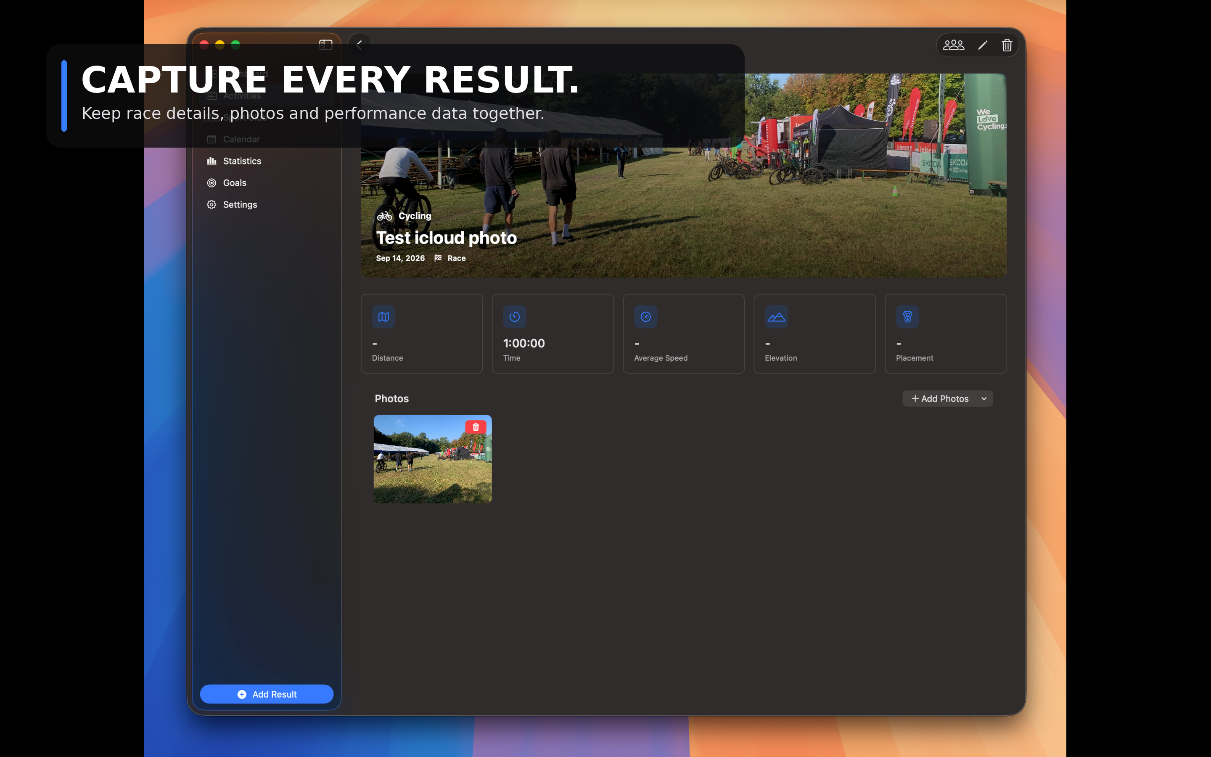
Task: Edit result with the pencil icon
Action: click(982, 45)
